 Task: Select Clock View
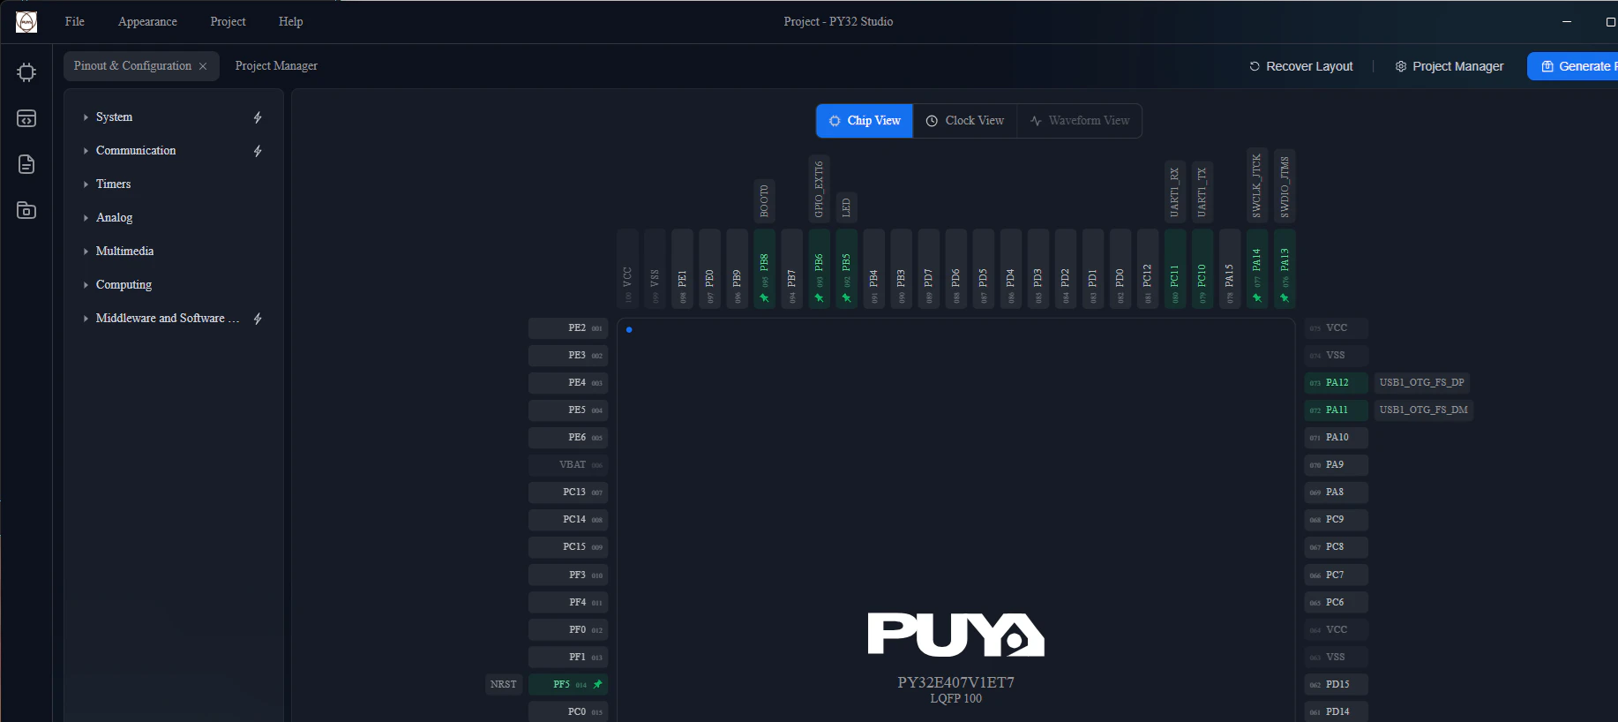point(965,121)
